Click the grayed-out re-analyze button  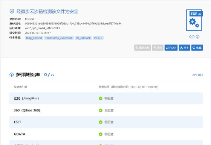click(142, 48)
